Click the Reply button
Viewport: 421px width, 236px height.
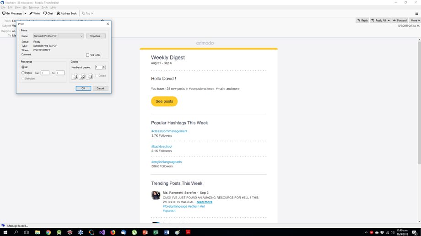point(362,21)
